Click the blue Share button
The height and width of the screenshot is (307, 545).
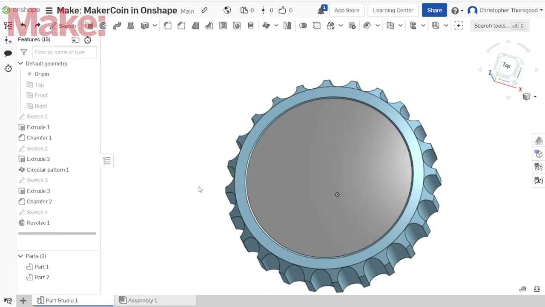point(434,10)
